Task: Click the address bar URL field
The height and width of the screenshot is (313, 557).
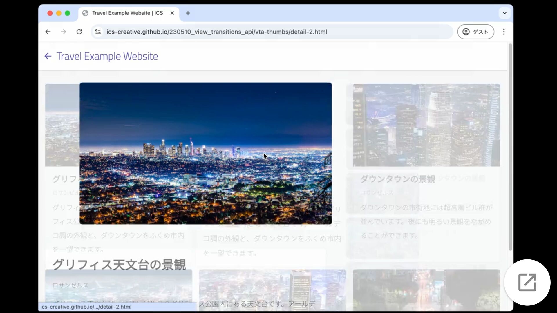Action: 216,32
